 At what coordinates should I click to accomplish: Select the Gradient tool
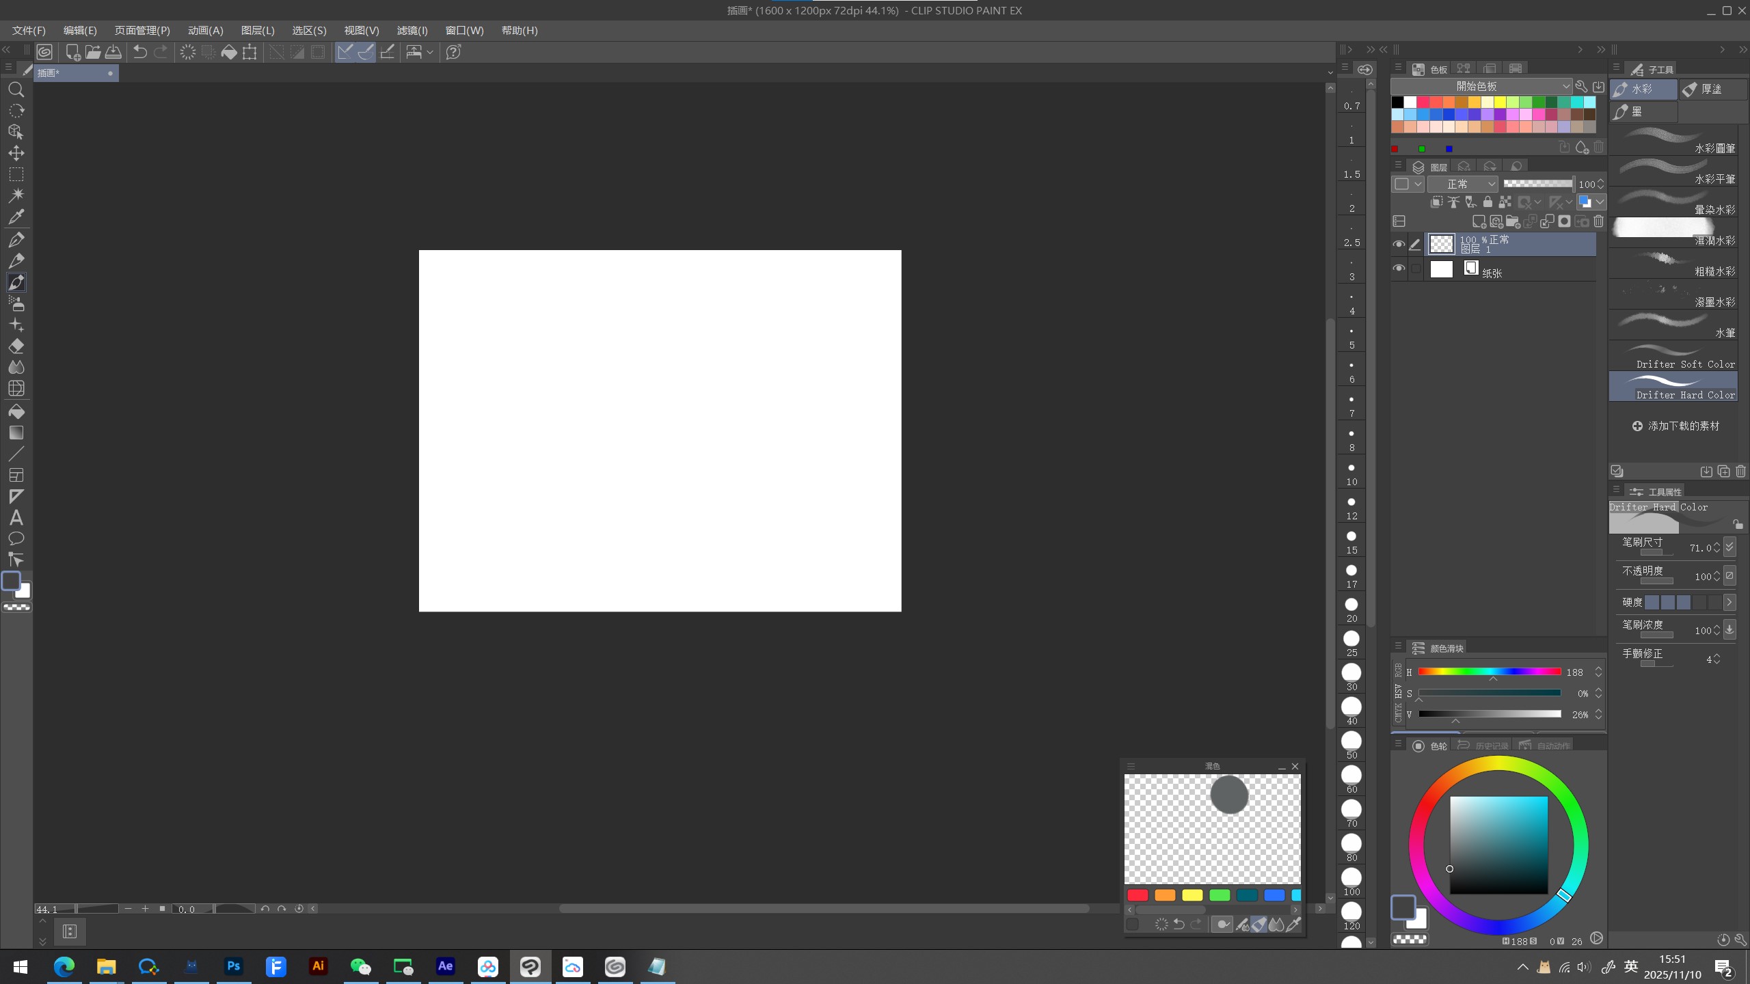click(x=16, y=433)
